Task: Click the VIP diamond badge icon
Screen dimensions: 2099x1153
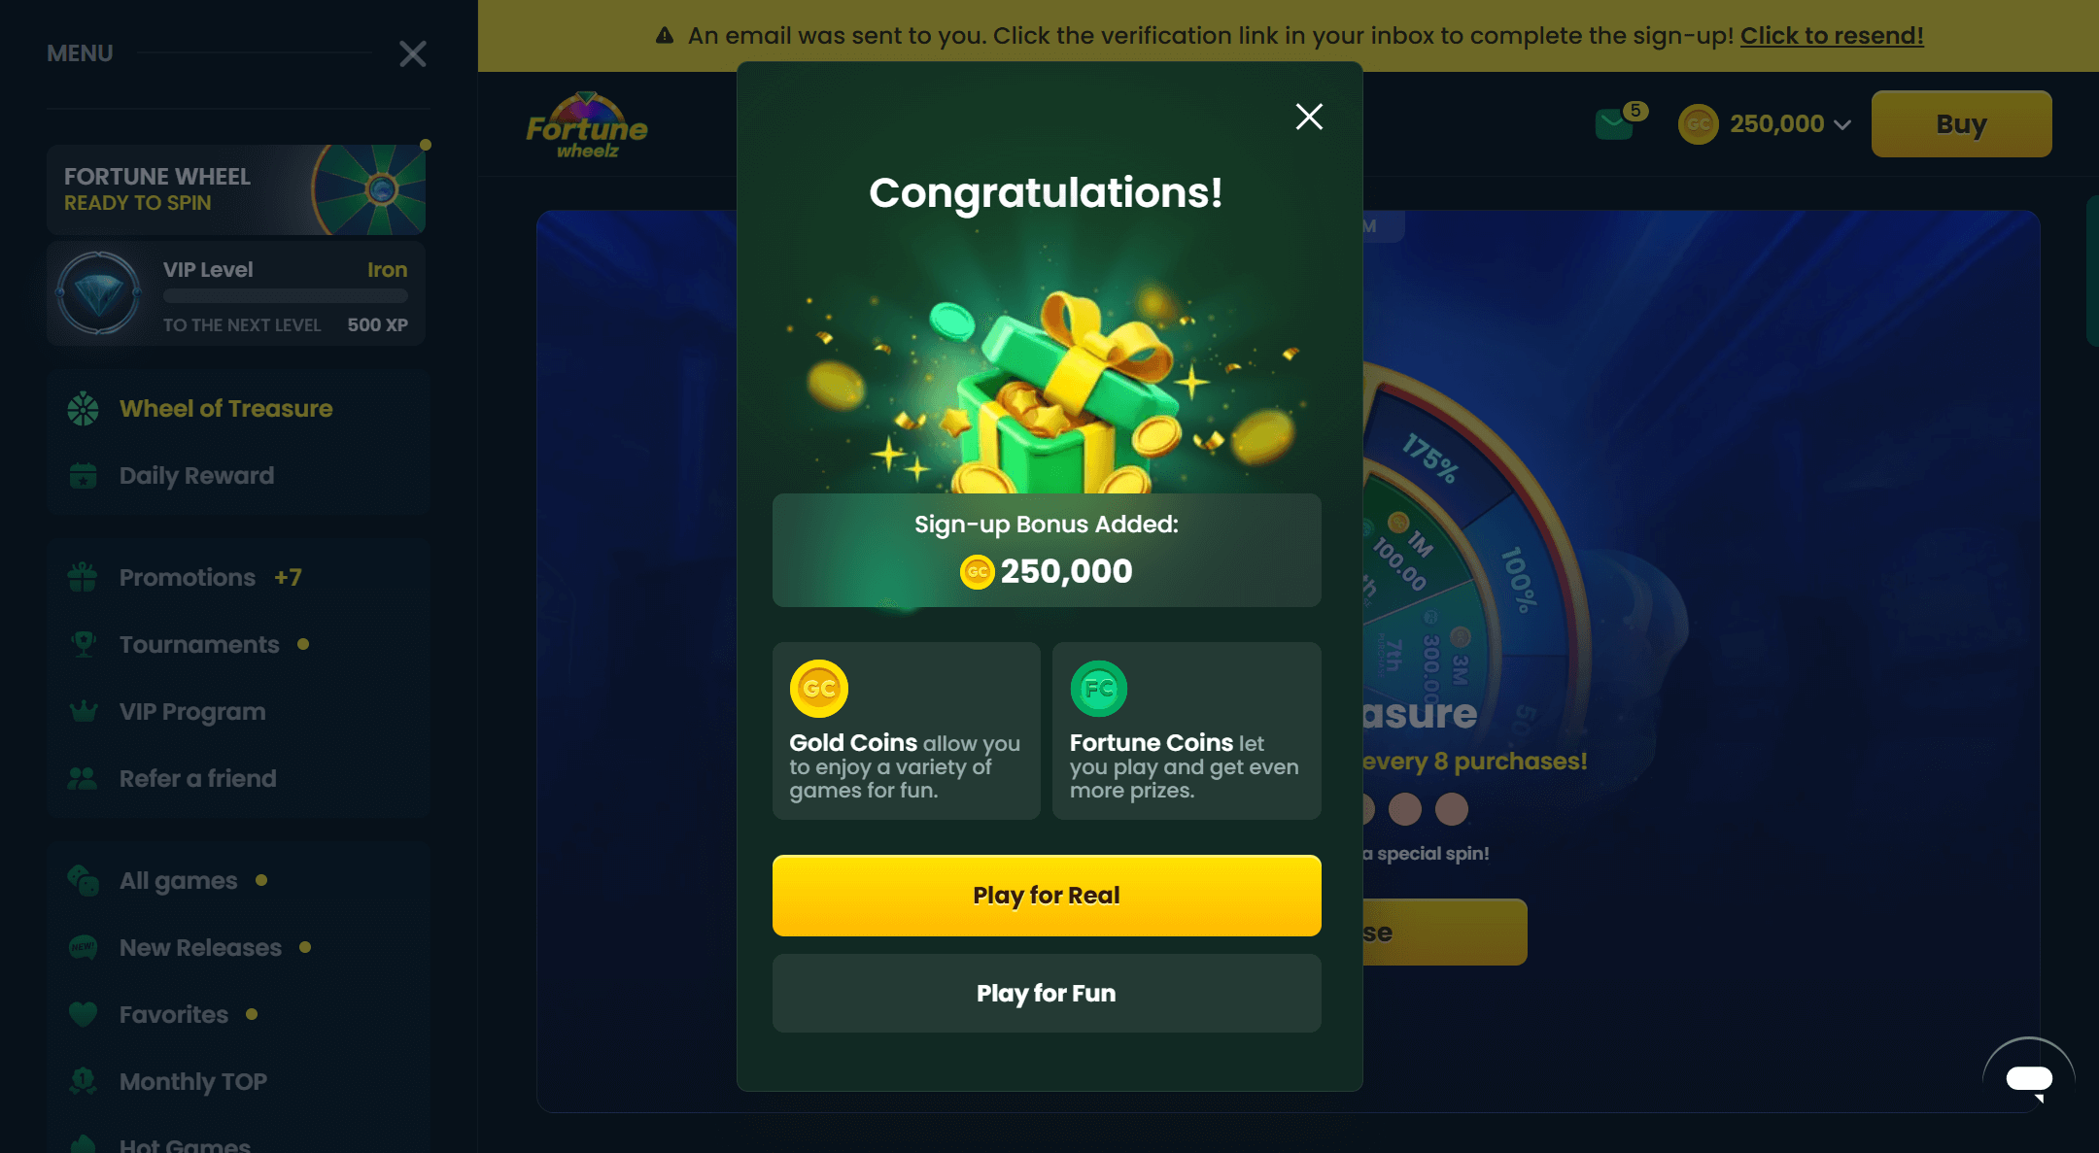Action: [x=98, y=292]
